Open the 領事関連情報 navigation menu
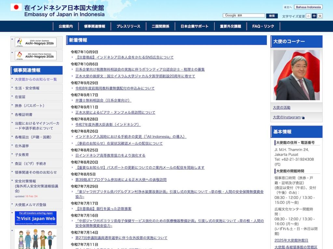333x249 pixels. [x=95, y=27]
